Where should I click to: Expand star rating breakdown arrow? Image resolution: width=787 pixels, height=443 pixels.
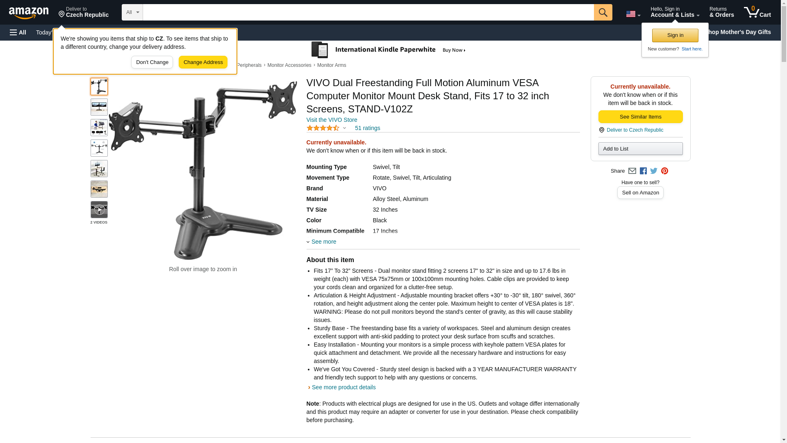pyautogui.click(x=345, y=128)
